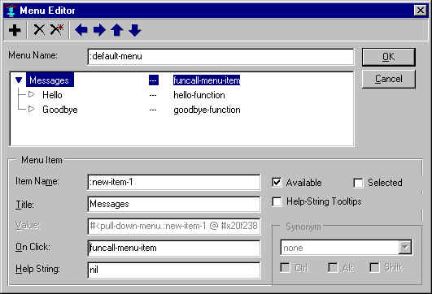
Task: Toggle Help-String Tooltips checkbox
Action: coord(277,201)
